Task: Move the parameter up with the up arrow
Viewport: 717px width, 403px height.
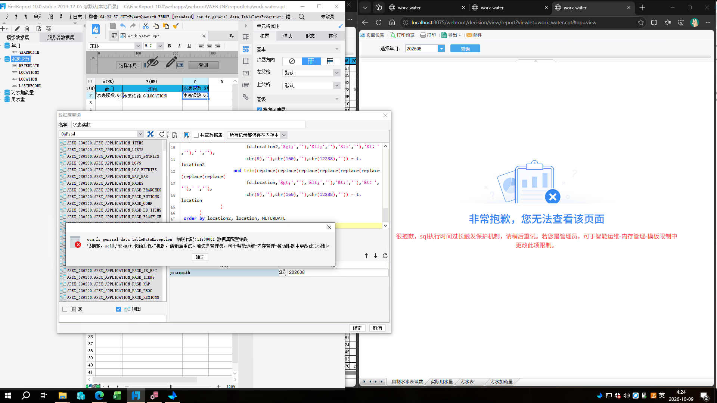Action: [x=366, y=256]
